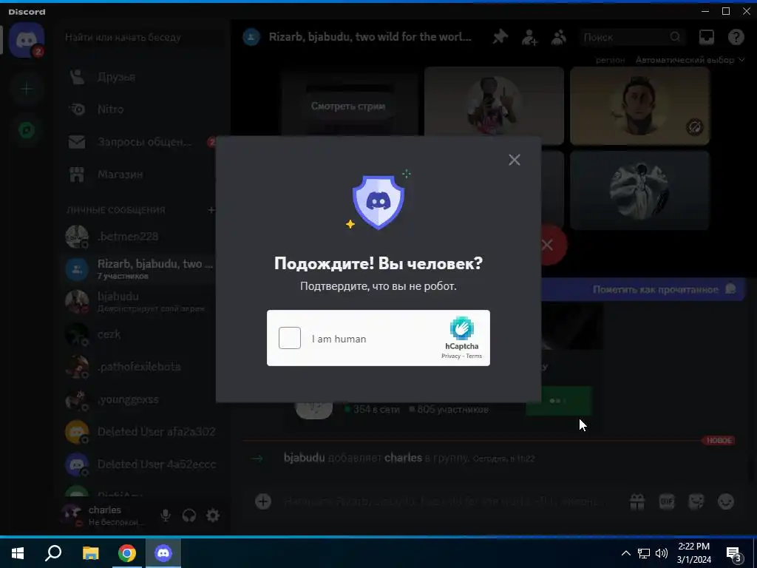Screen dimensions: 757x568
Task: Open Запросы общения message requests
Action: click(x=139, y=142)
